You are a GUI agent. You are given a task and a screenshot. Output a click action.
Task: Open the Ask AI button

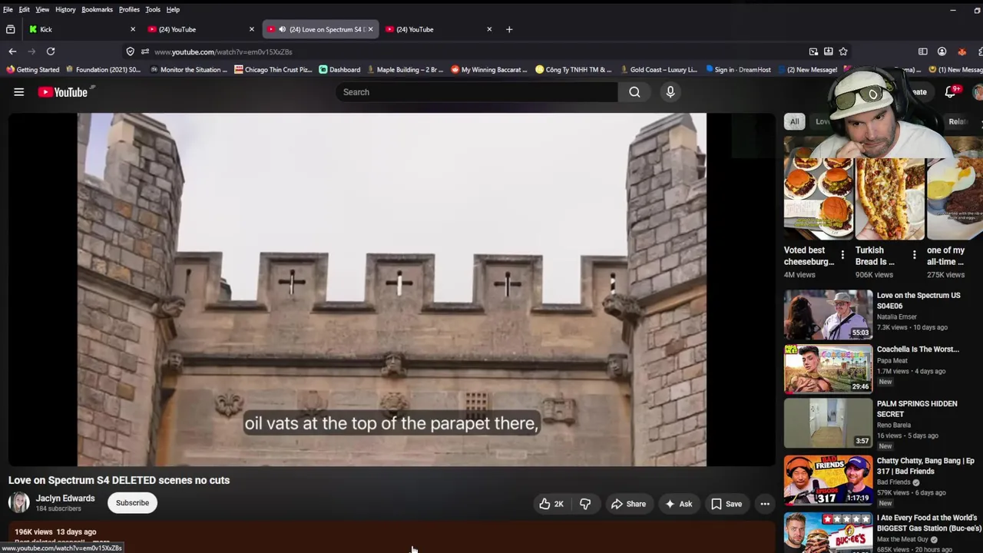679,504
